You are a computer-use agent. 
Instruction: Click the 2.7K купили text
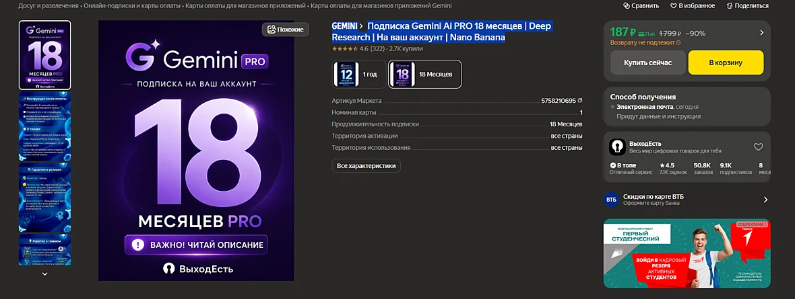406,49
